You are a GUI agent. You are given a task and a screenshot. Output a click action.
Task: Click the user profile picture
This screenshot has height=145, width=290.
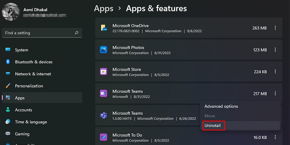click(x=11, y=12)
